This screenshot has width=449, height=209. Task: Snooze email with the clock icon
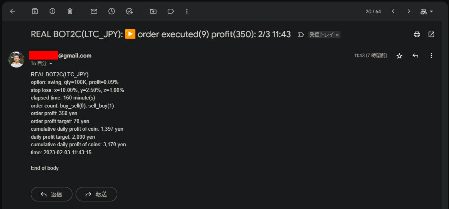point(111,11)
